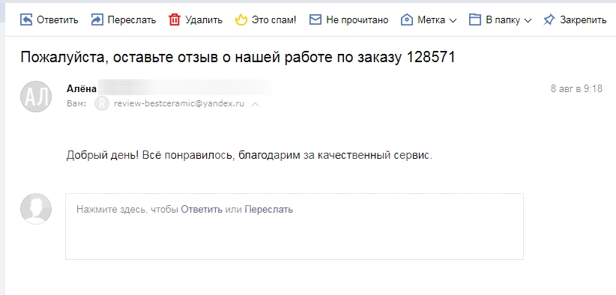Click the Переслать toolbar label
This screenshot has height=295, width=616.
[x=132, y=20]
